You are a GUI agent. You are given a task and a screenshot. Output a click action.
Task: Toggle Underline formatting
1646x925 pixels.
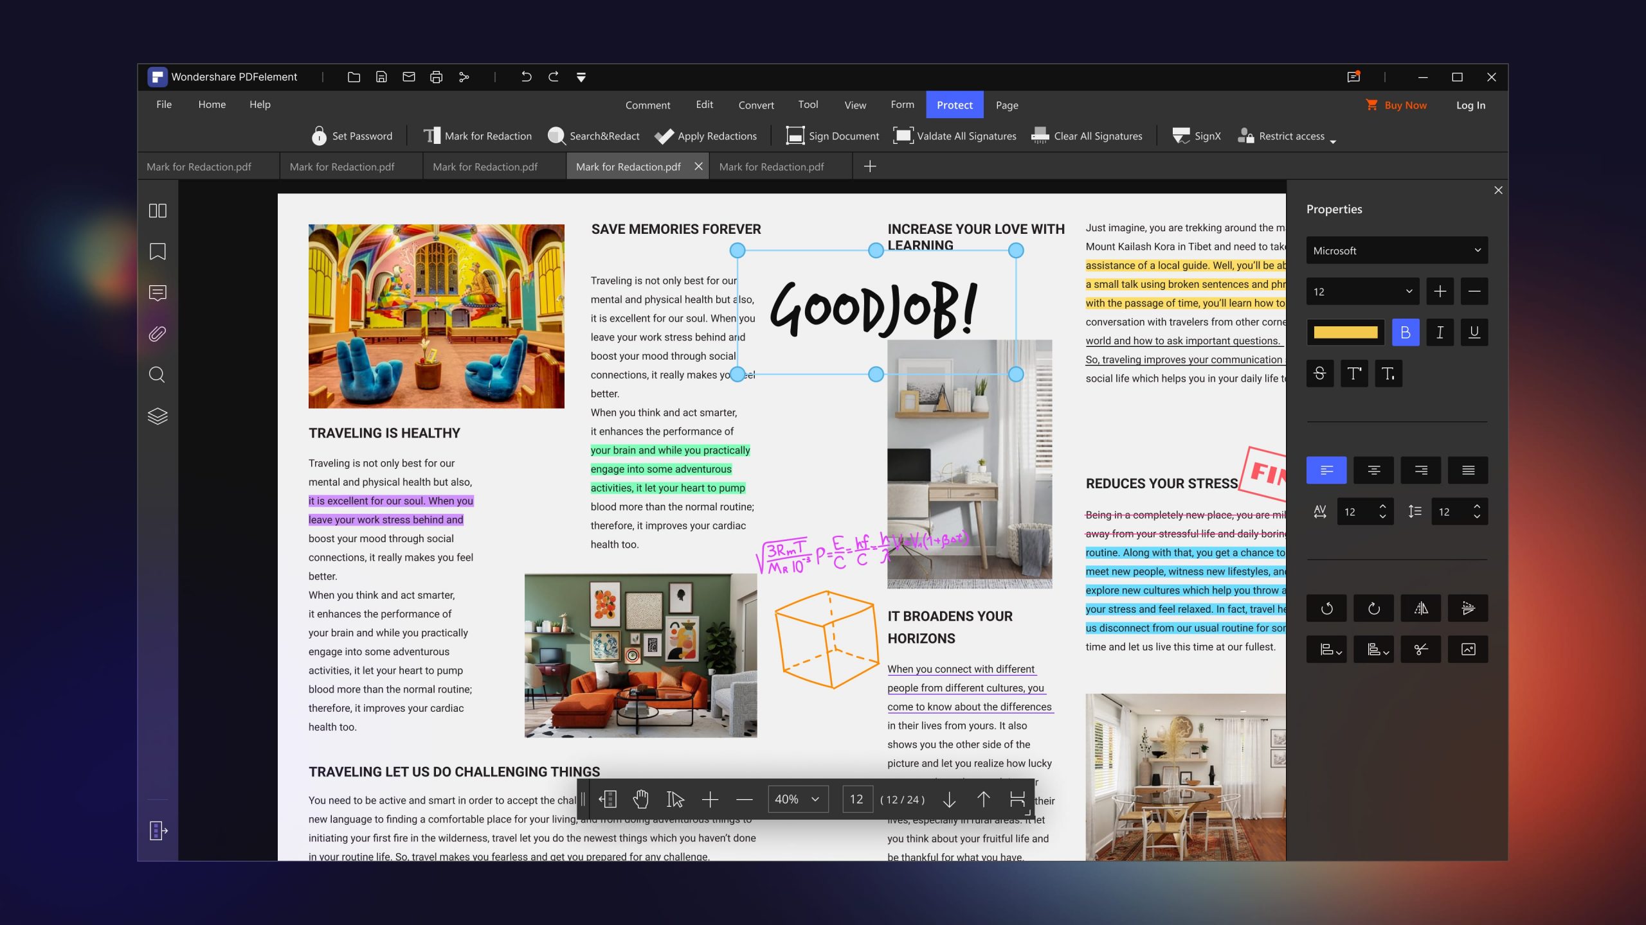pyautogui.click(x=1474, y=332)
